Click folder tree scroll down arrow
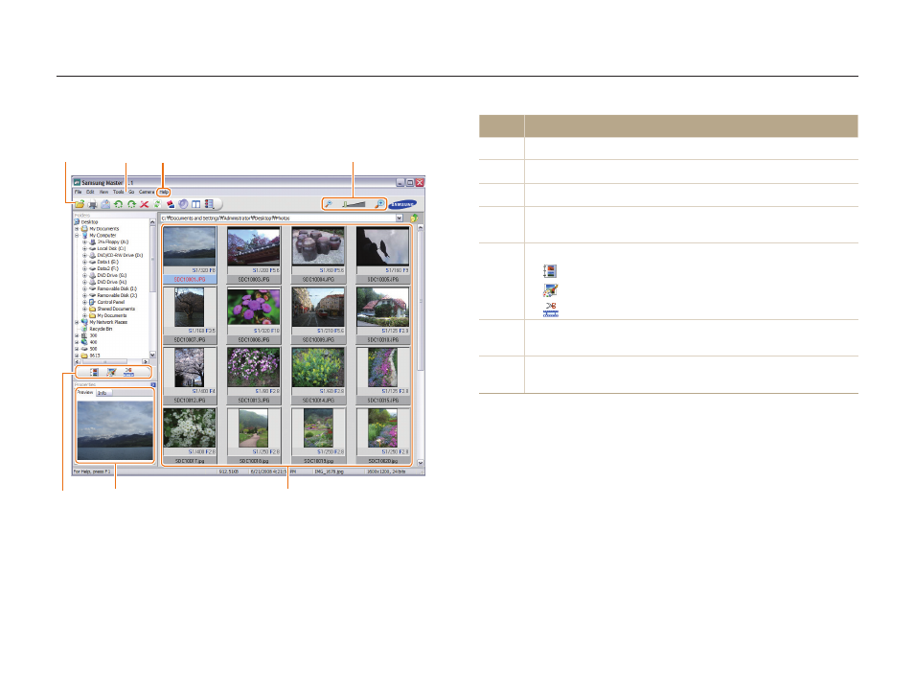This screenshot has width=914, height=690. [x=152, y=355]
